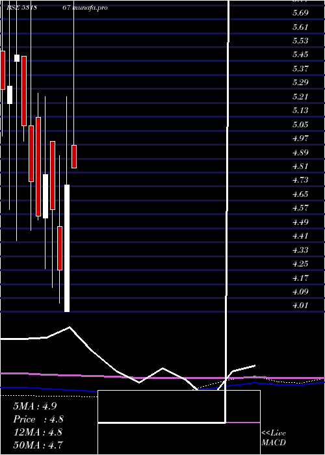Click the last red candle near 4.89
This screenshot has height=455, width=325.
click(x=74, y=157)
